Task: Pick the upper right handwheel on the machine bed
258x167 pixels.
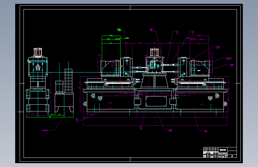Action: (x=217, y=95)
